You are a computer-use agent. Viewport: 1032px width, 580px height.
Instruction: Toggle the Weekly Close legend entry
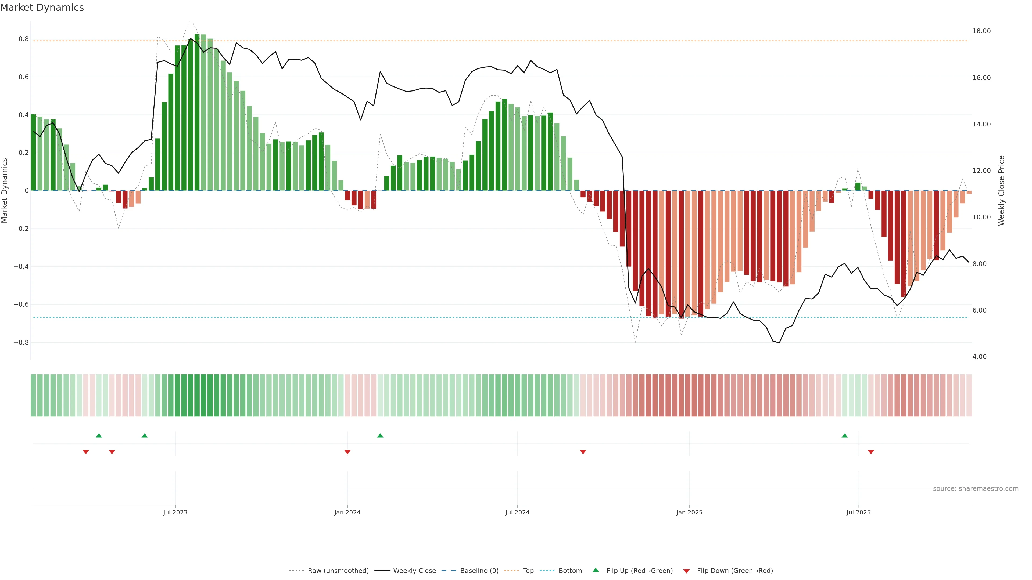coord(414,570)
